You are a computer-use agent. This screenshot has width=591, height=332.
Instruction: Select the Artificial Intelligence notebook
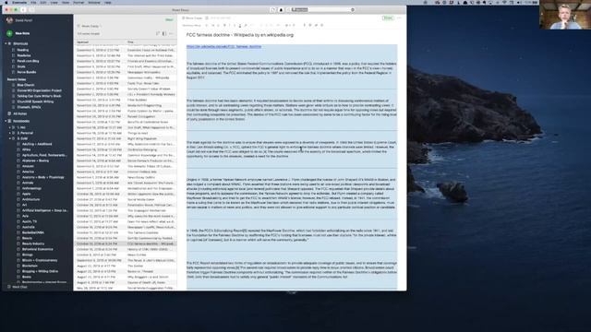pos(45,210)
